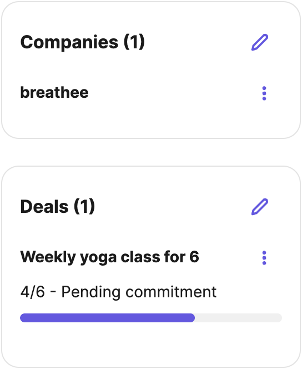Open three-dot menu for breathee company
Viewport: 302px width, 369px height.
pos(264,93)
